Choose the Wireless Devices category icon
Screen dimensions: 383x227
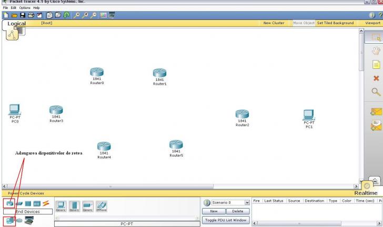tap(37, 203)
